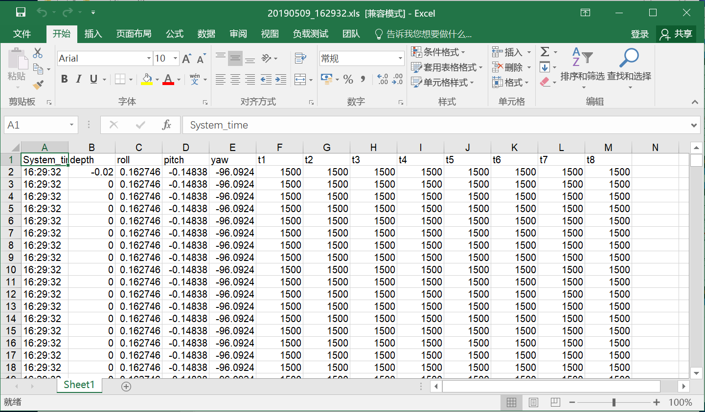705x412 pixels.
Task: Add a new sheet with plus button
Action: (126, 387)
